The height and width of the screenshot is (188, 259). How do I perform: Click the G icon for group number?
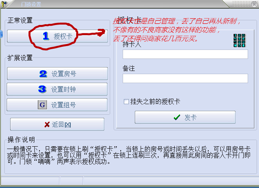click(x=42, y=105)
